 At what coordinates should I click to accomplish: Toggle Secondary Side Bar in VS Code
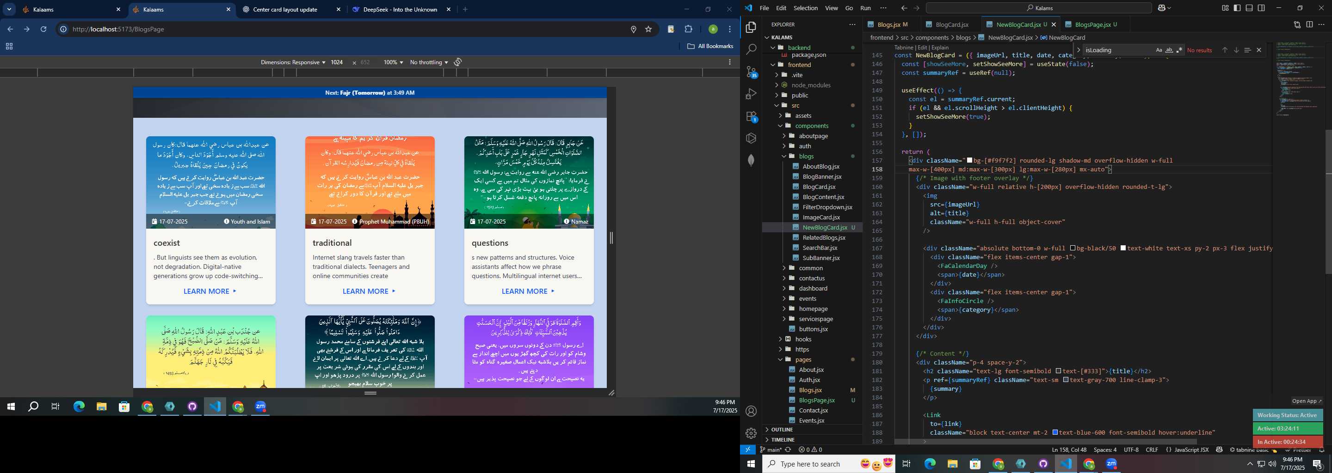(1261, 8)
